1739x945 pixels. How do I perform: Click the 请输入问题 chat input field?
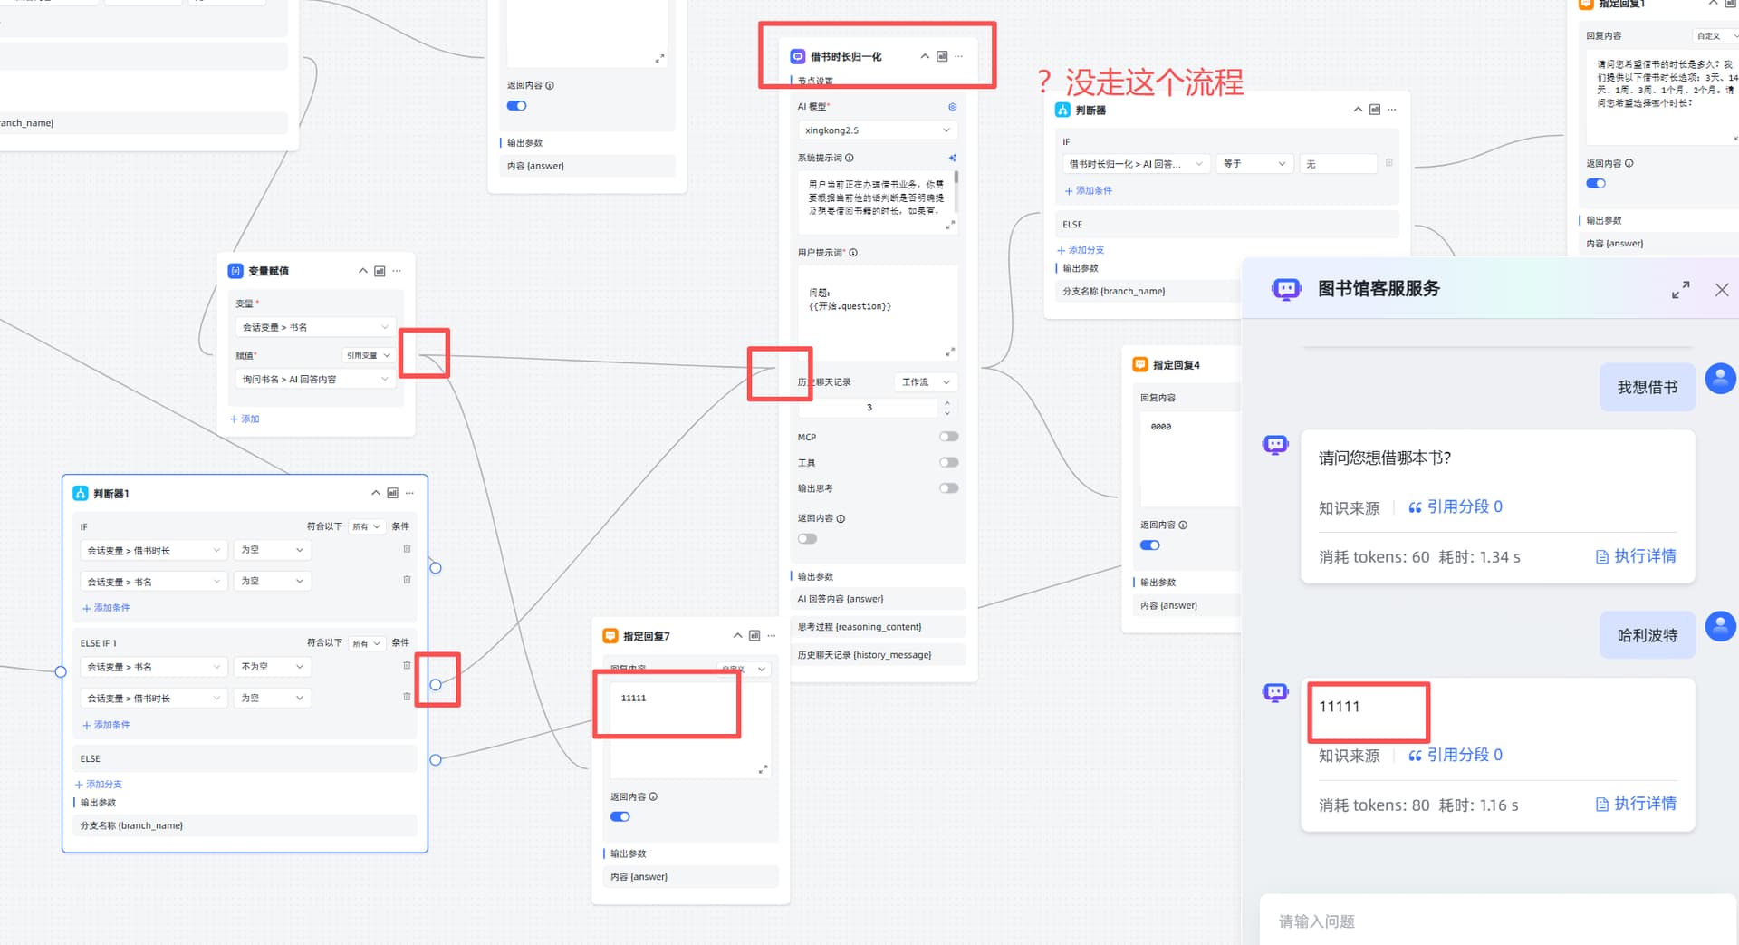pyautogui.click(x=1494, y=921)
